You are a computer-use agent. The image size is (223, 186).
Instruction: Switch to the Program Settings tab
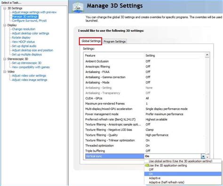[115, 42]
